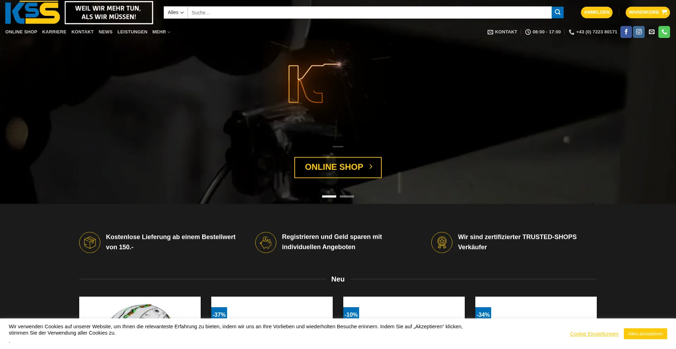Open the product with -34% badge
Image resolution: width=676 pixels, height=349 pixels.
536,308
